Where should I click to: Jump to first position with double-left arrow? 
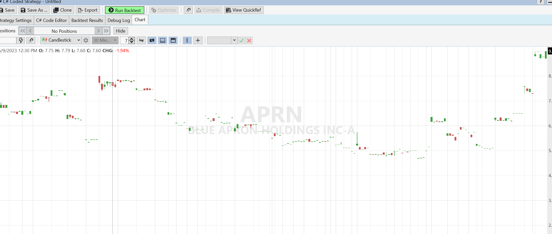pyautogui.click(x=23, y=31)
